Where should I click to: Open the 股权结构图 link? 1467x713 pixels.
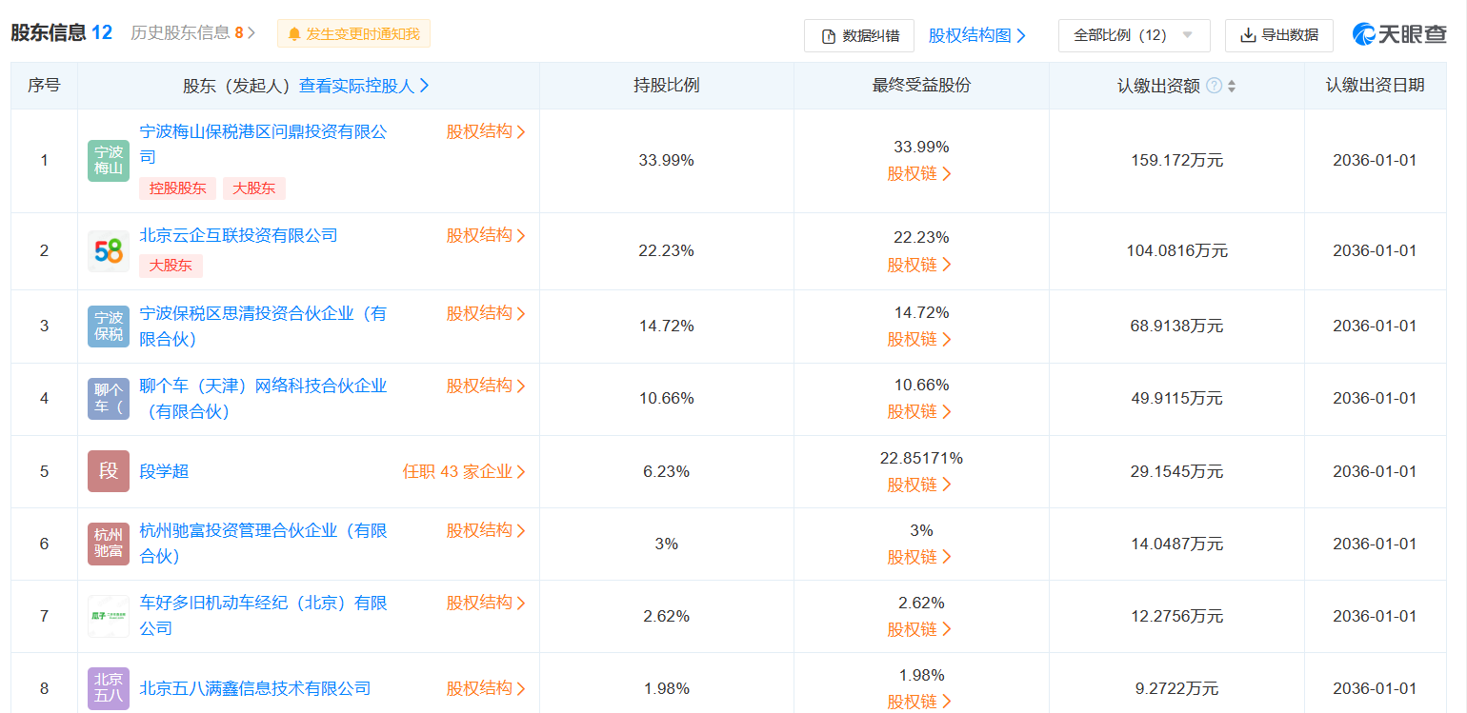tap(977, 35)
